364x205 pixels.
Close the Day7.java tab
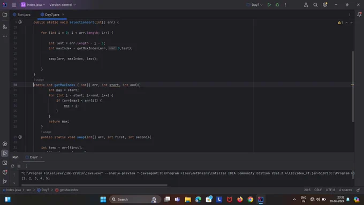(x=63, y=14)
